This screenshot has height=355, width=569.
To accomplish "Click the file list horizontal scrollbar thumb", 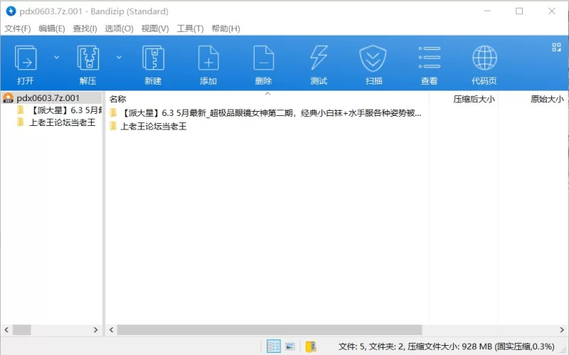I will [270, 330].
